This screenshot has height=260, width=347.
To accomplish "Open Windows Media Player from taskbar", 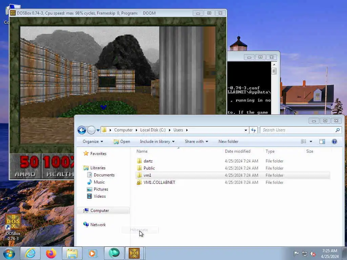I will coord(93,253).
